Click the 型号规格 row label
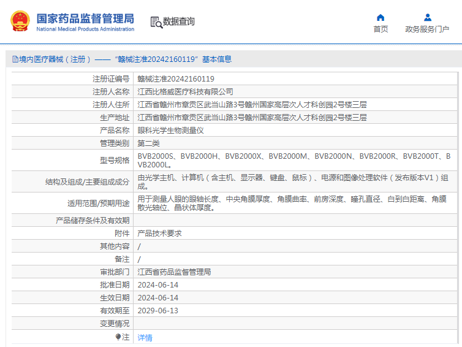The image size is (462, 347). 115,161
